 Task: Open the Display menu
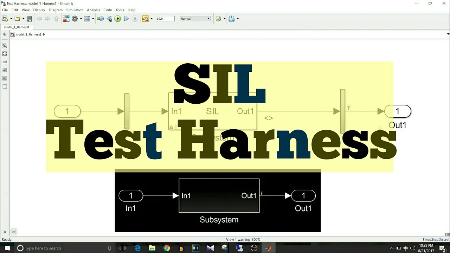point(39,10)
